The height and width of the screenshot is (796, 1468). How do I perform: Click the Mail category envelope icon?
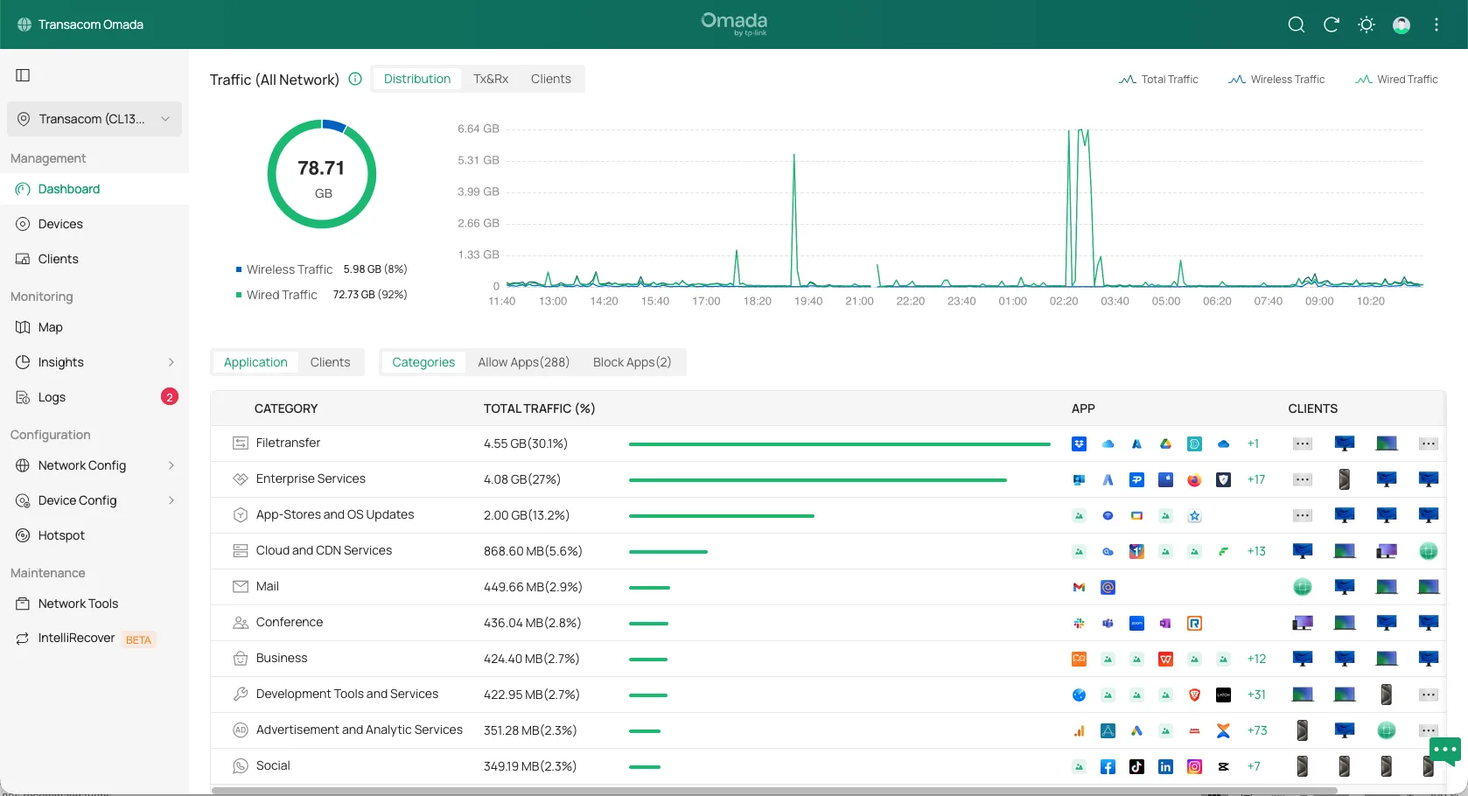241,587
